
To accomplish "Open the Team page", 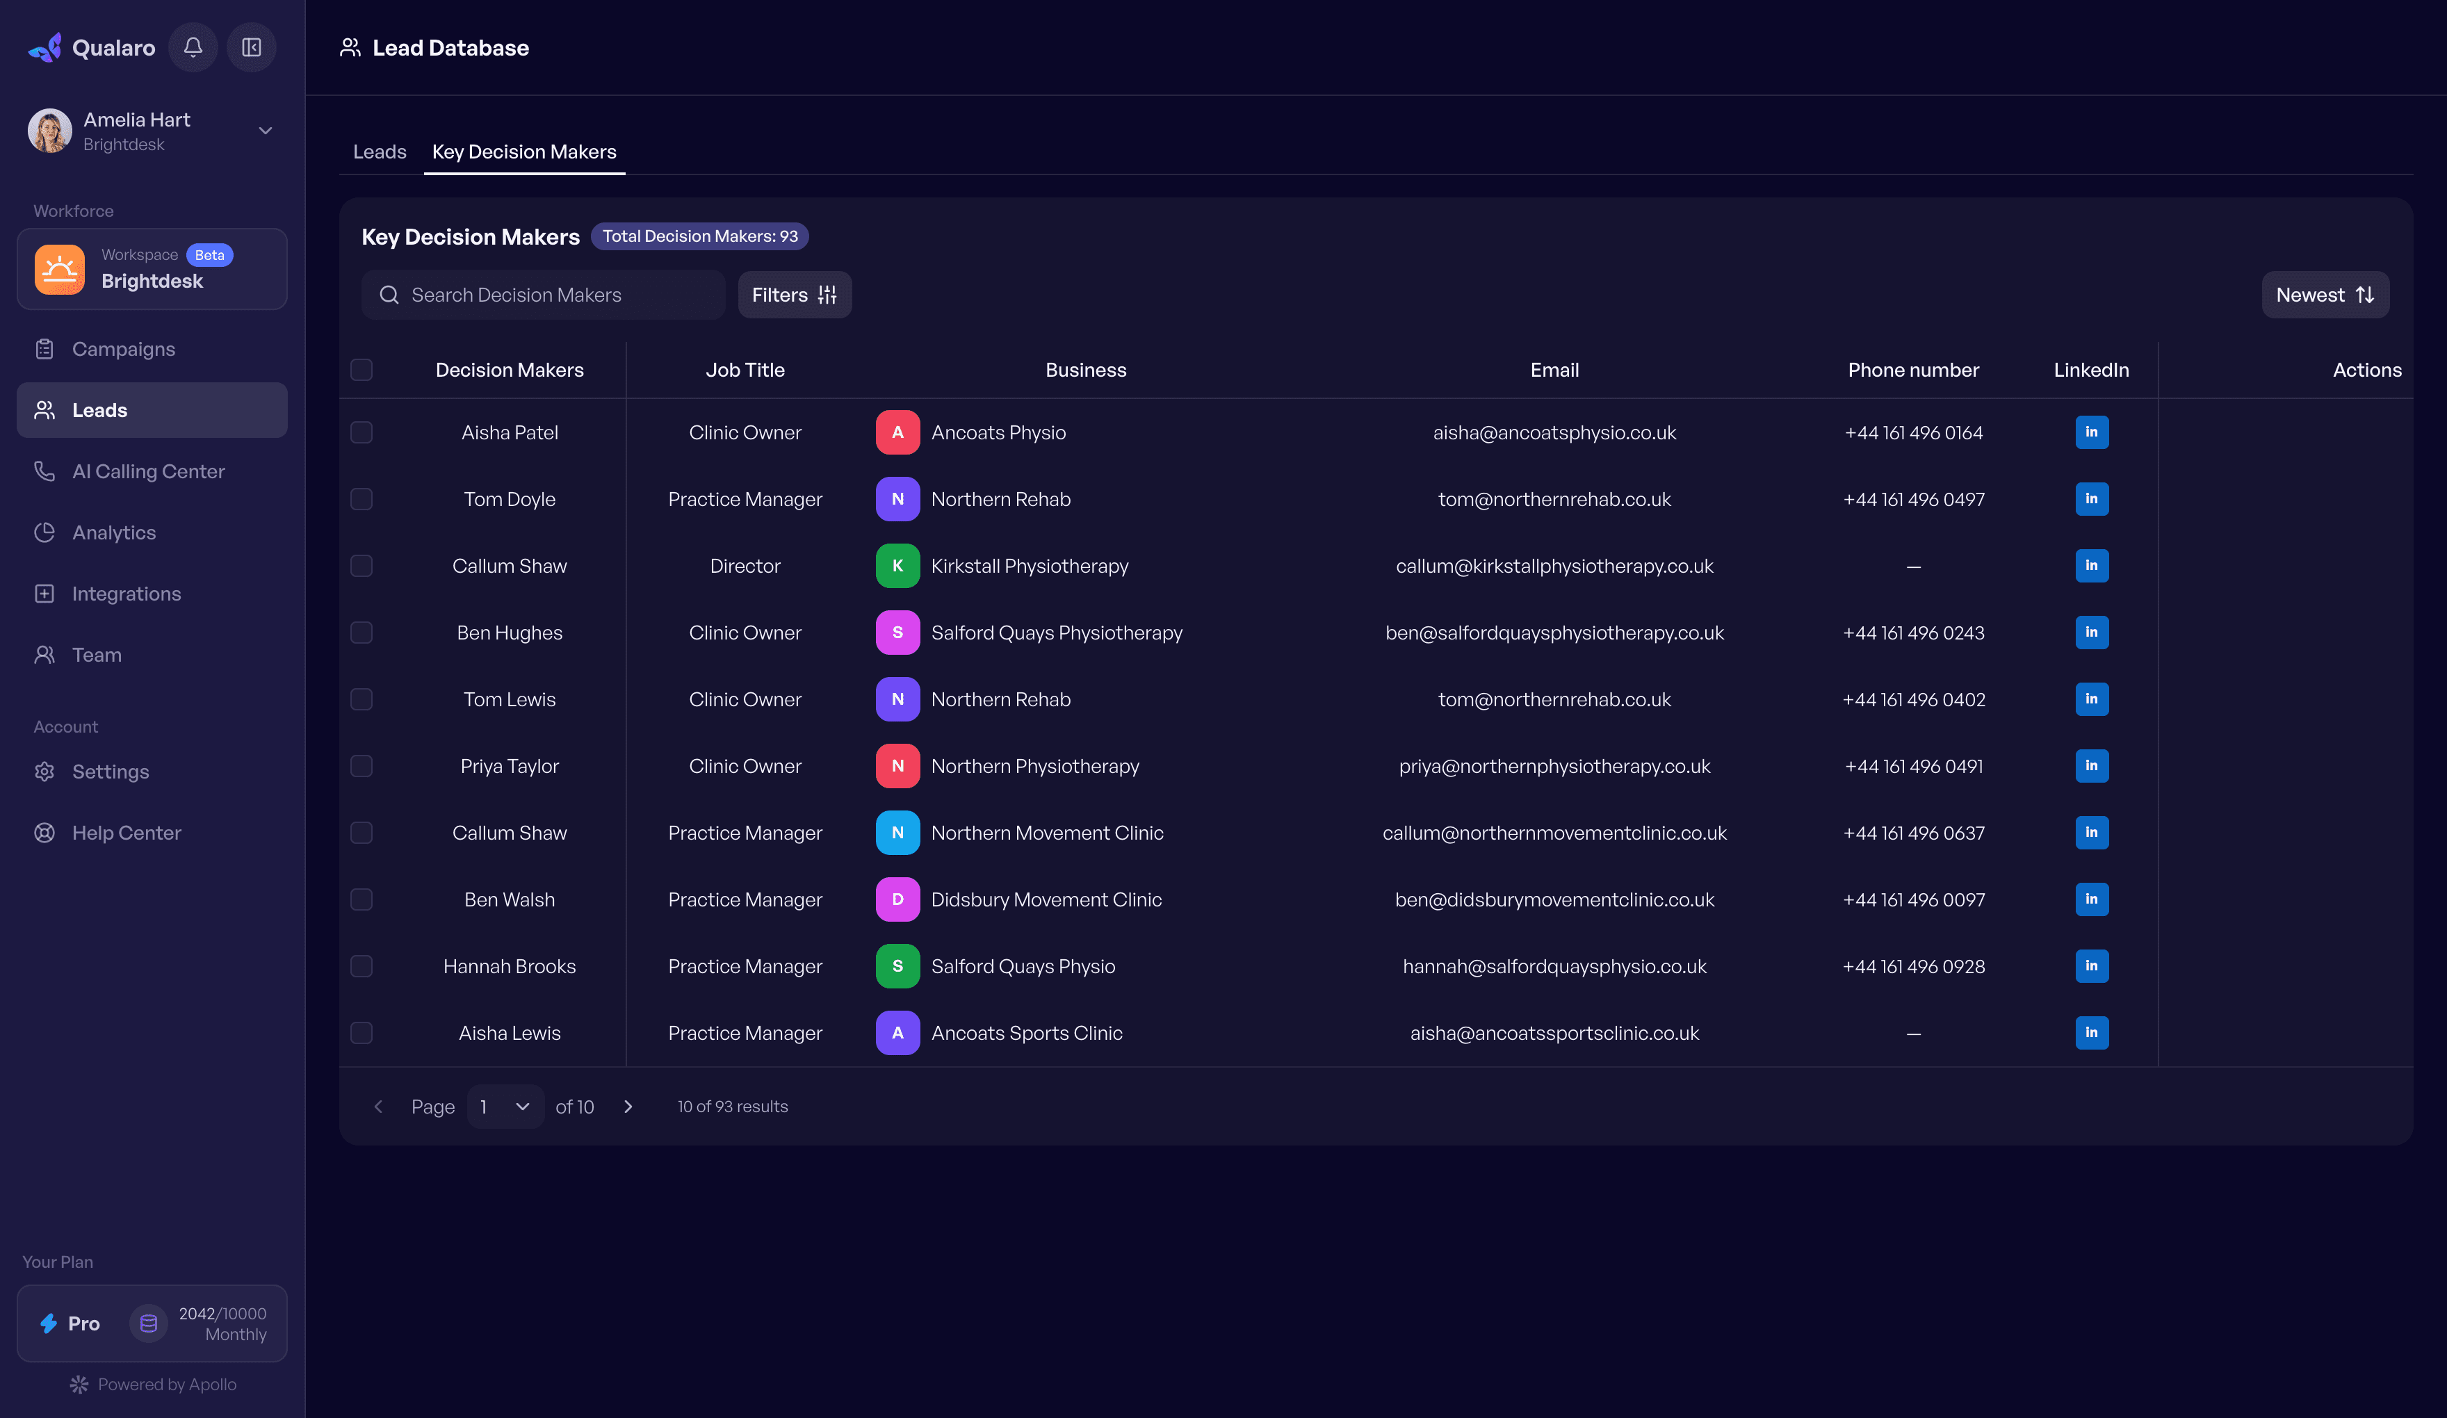I will [x=152, y=655].
